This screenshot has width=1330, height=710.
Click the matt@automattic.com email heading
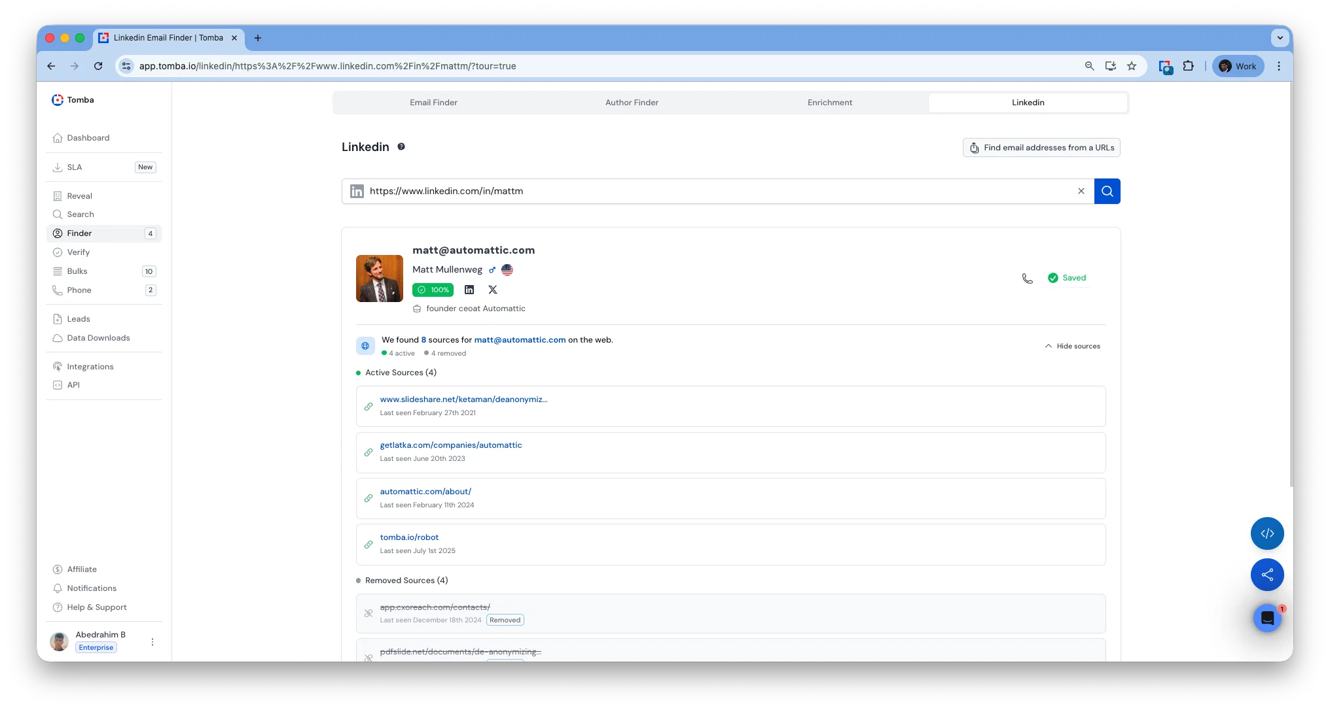tap(473, 250)
